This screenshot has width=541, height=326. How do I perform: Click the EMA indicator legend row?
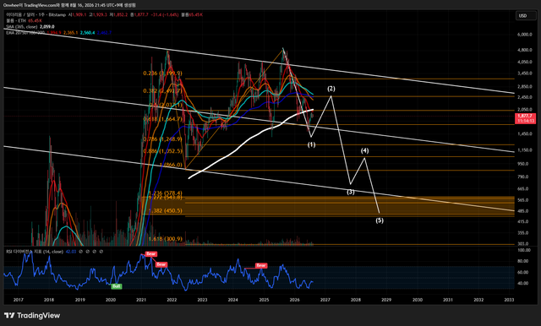[58, 33]
